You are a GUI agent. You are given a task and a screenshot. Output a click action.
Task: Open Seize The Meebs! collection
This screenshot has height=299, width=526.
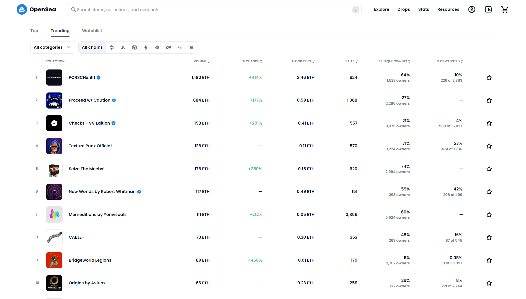(86, 169)
